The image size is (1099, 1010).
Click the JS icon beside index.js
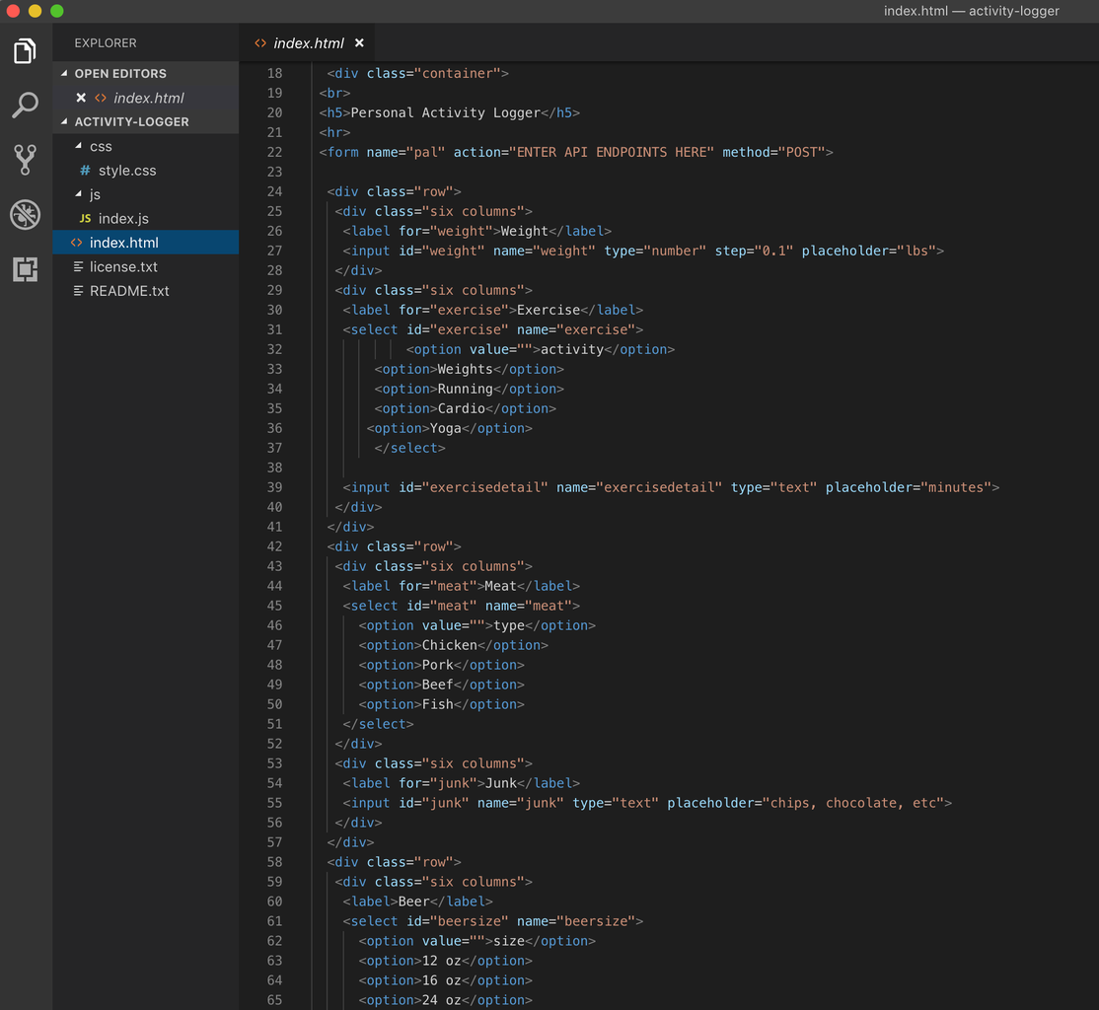click(86, 219)
